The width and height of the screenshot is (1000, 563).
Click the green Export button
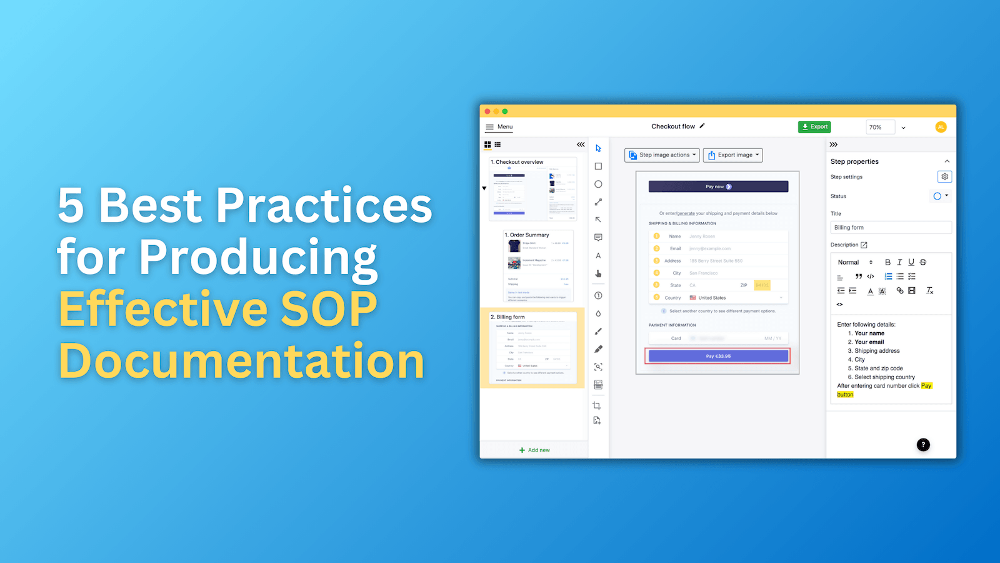point(814,127)
